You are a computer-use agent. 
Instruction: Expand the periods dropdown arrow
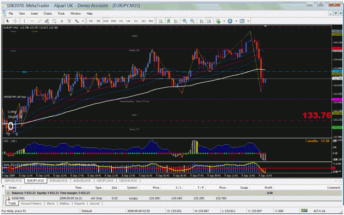coord(236,21)
